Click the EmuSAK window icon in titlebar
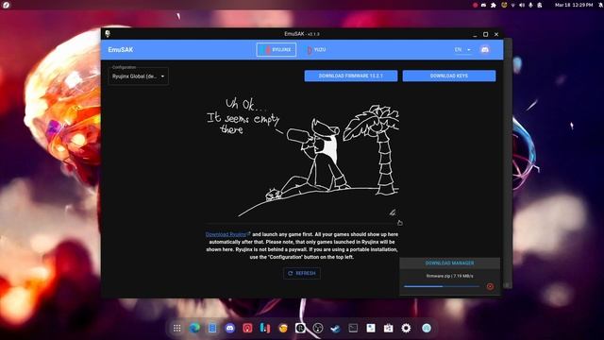The height and width of the screenshot is (340, 604). tap(108, 34)
